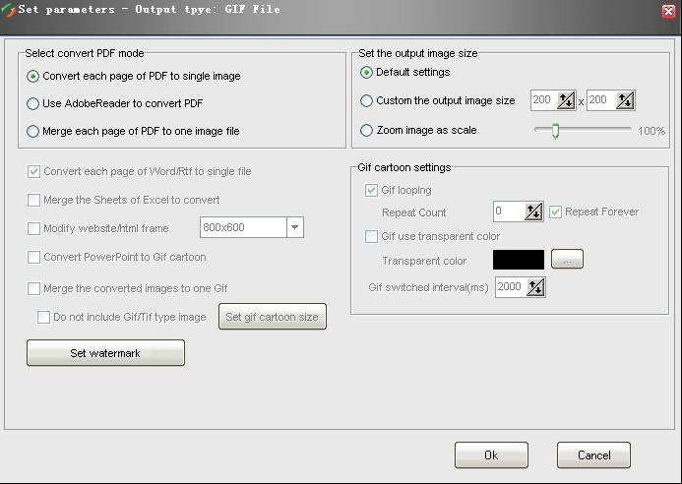
Task: Click the Set gif cartoon size button
Action: tap(273, 317)
